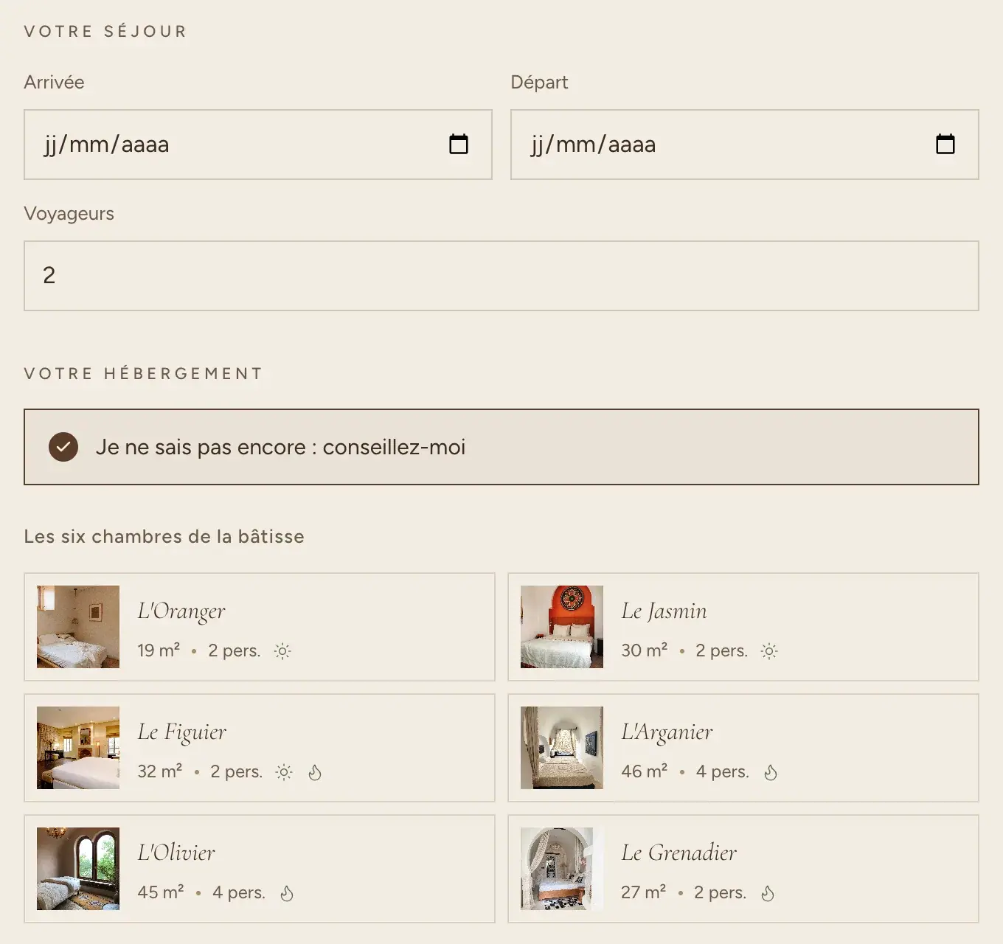Click the "27 m²" size text
The image size is (1003, 944).
click(643, 892)
